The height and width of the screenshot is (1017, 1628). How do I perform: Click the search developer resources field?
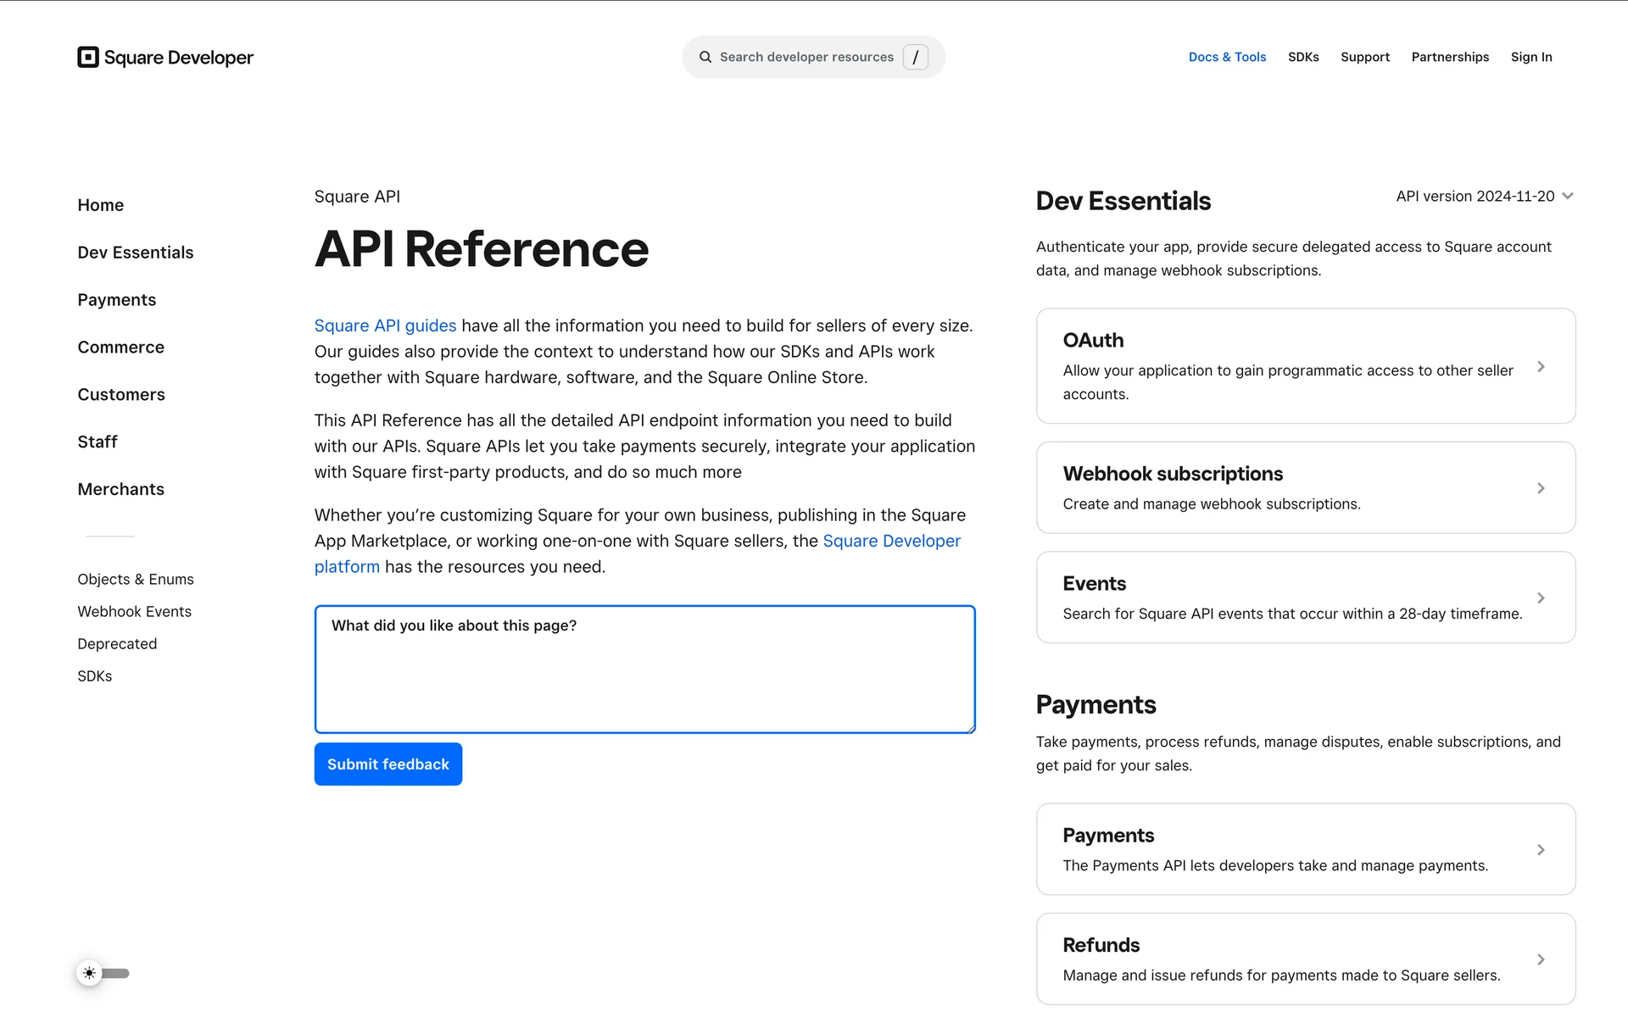(813, 57)
